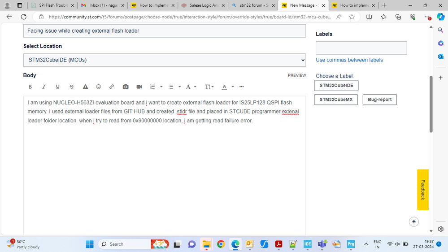Open the PREVIEW of the post

click(297, 75)
